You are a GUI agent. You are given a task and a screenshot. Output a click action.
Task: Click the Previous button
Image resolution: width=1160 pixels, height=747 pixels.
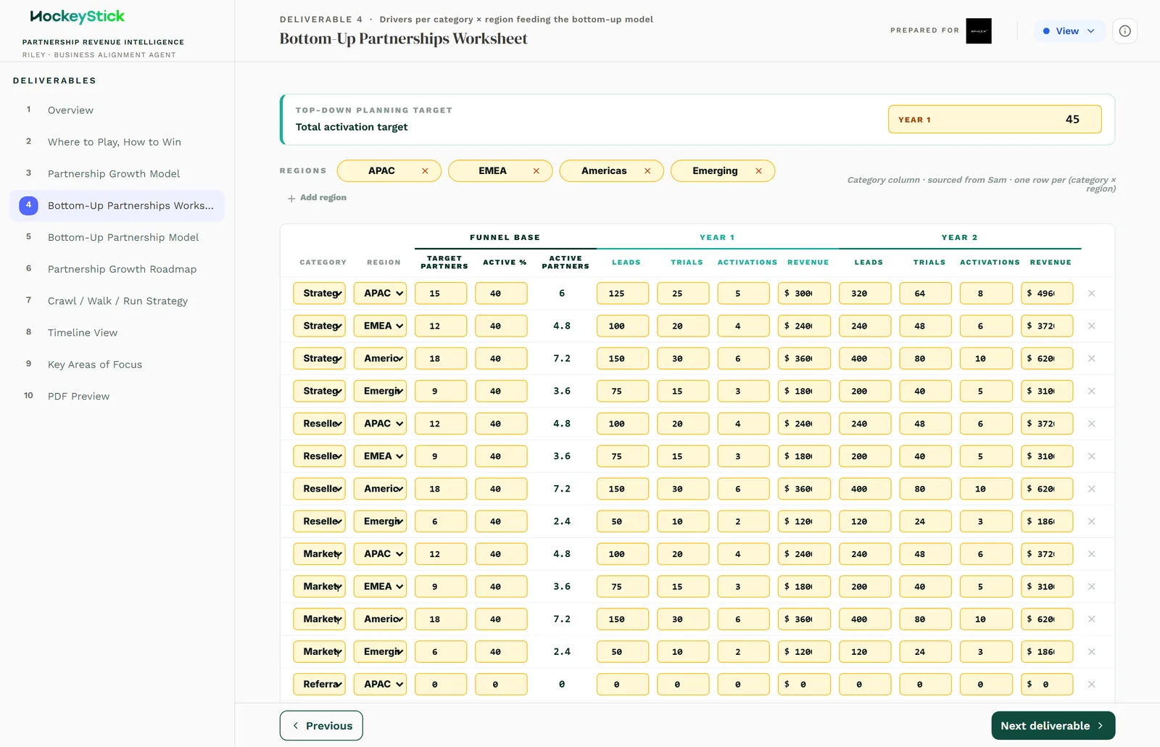pos(321,726)
